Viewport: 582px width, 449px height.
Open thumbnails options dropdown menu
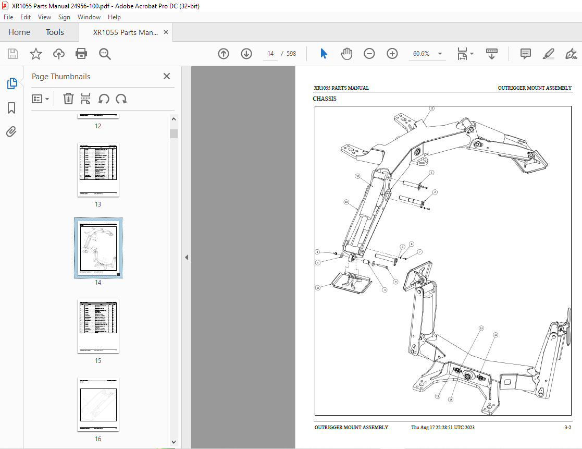[x=41, y=99]
